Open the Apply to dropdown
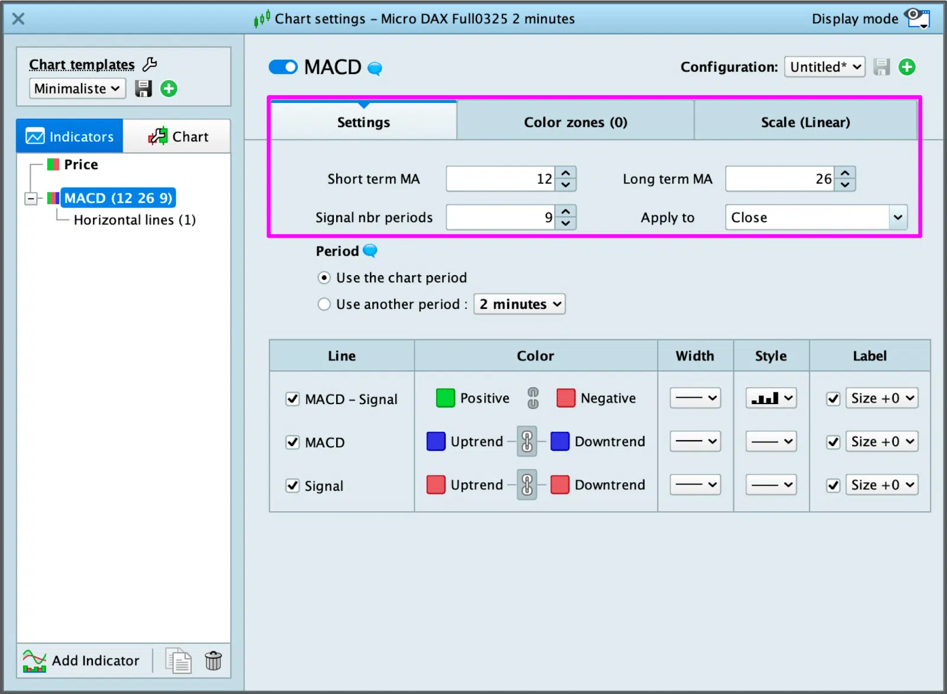Image resolution: width=947 pixels, height=694 pixels. click(816, 217)
